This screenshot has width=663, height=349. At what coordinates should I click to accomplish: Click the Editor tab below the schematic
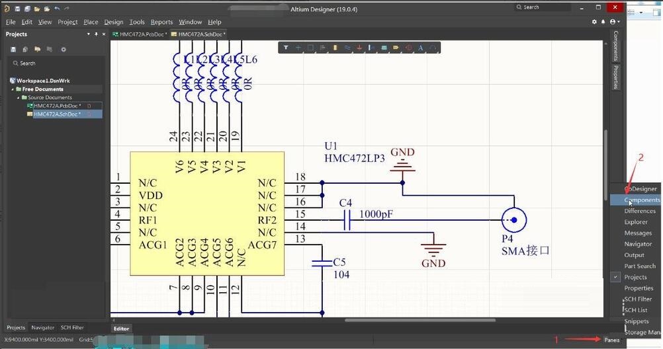[121, 329]
